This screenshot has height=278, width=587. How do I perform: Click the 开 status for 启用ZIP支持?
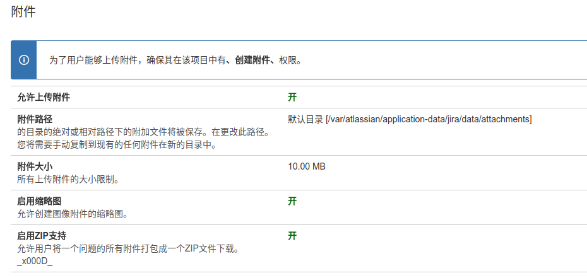pos(292,236)
